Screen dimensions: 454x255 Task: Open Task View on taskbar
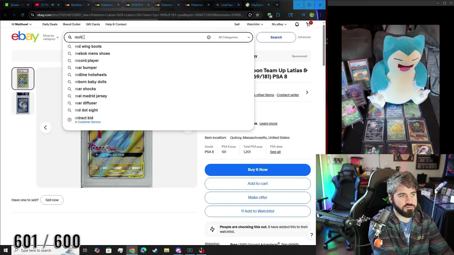(85, 250)
